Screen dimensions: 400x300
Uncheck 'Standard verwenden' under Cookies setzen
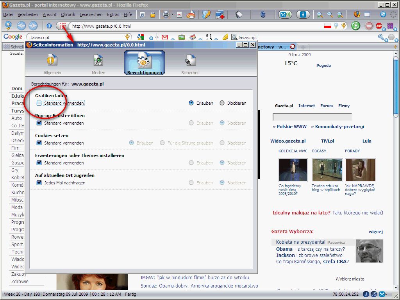coord(39,143)
